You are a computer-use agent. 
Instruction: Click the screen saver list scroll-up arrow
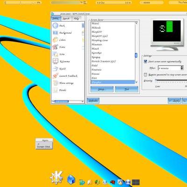[x=137, y=23]
